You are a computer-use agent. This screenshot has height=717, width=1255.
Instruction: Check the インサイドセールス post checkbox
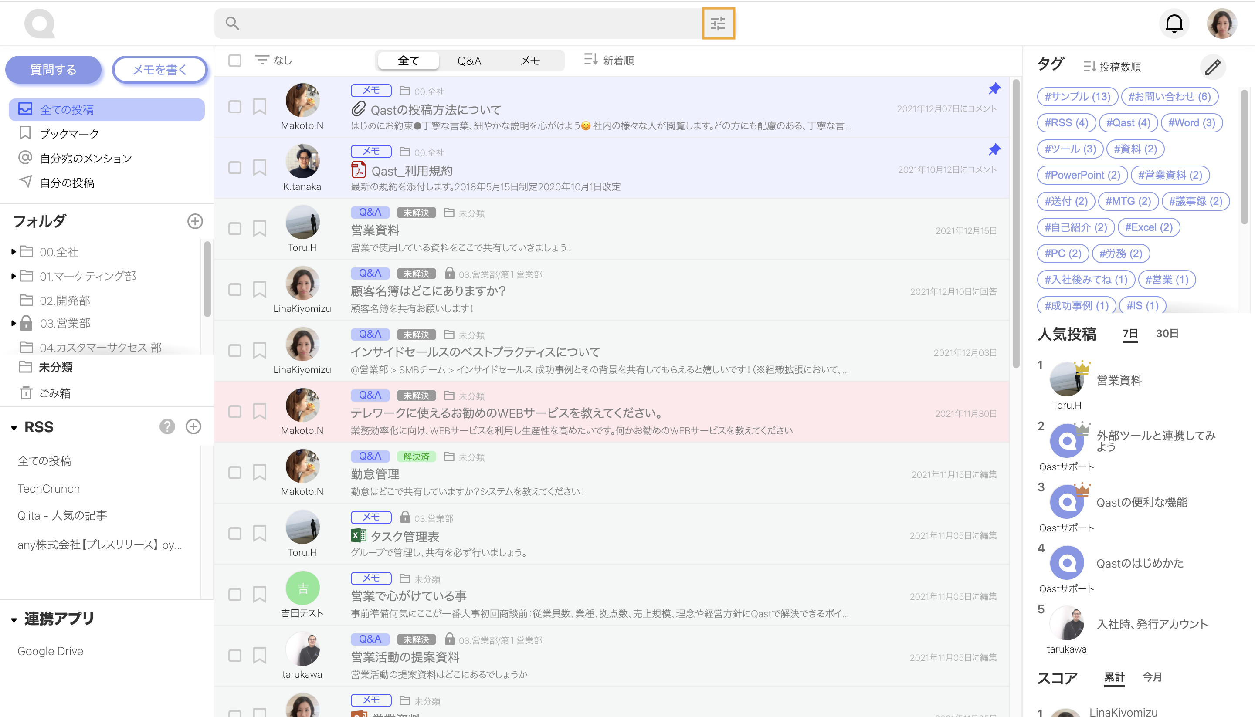235,351
